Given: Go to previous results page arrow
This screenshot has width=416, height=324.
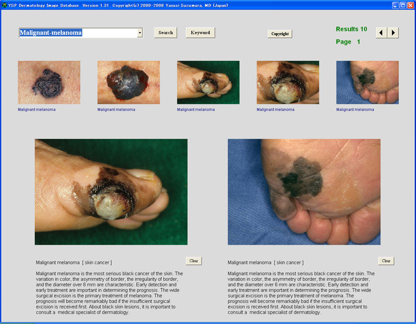Looking at the screenshot, I should (x=381, y=33).
